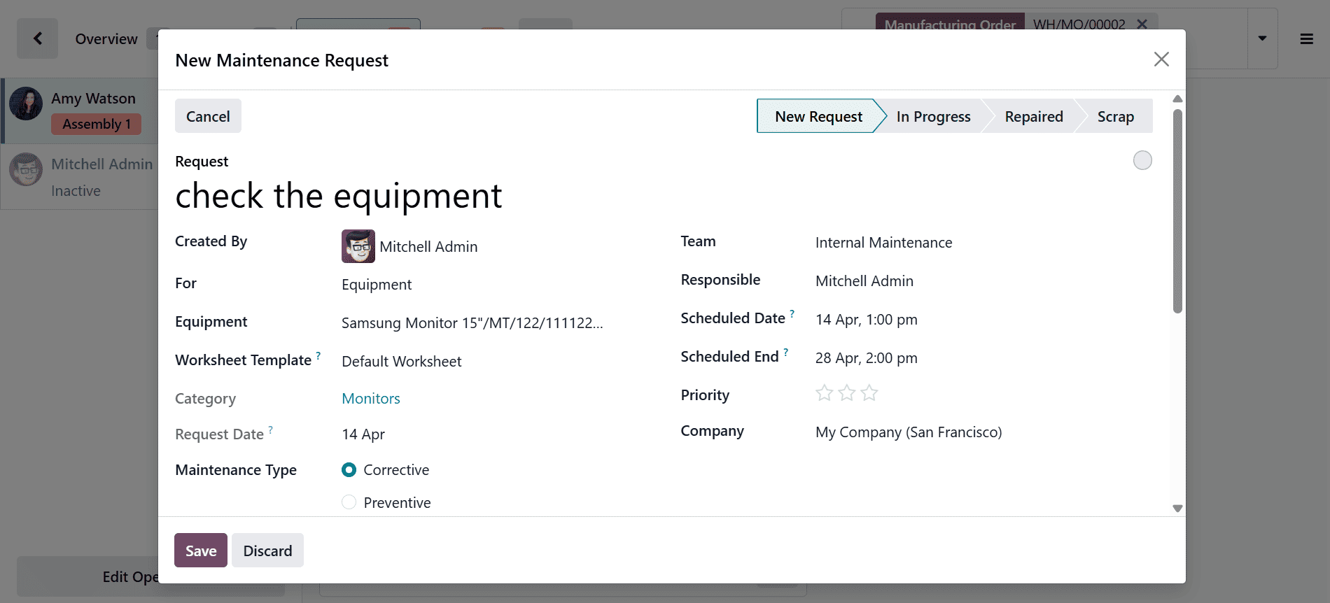Set stage to Repaired

(x=1033, y=116)
